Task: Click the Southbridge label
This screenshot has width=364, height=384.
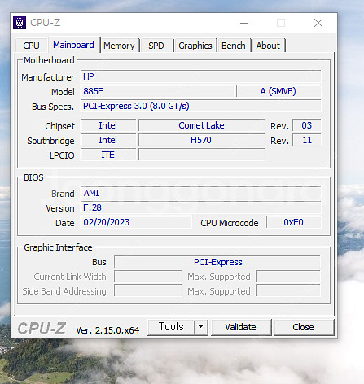Action: coord(50,141)
